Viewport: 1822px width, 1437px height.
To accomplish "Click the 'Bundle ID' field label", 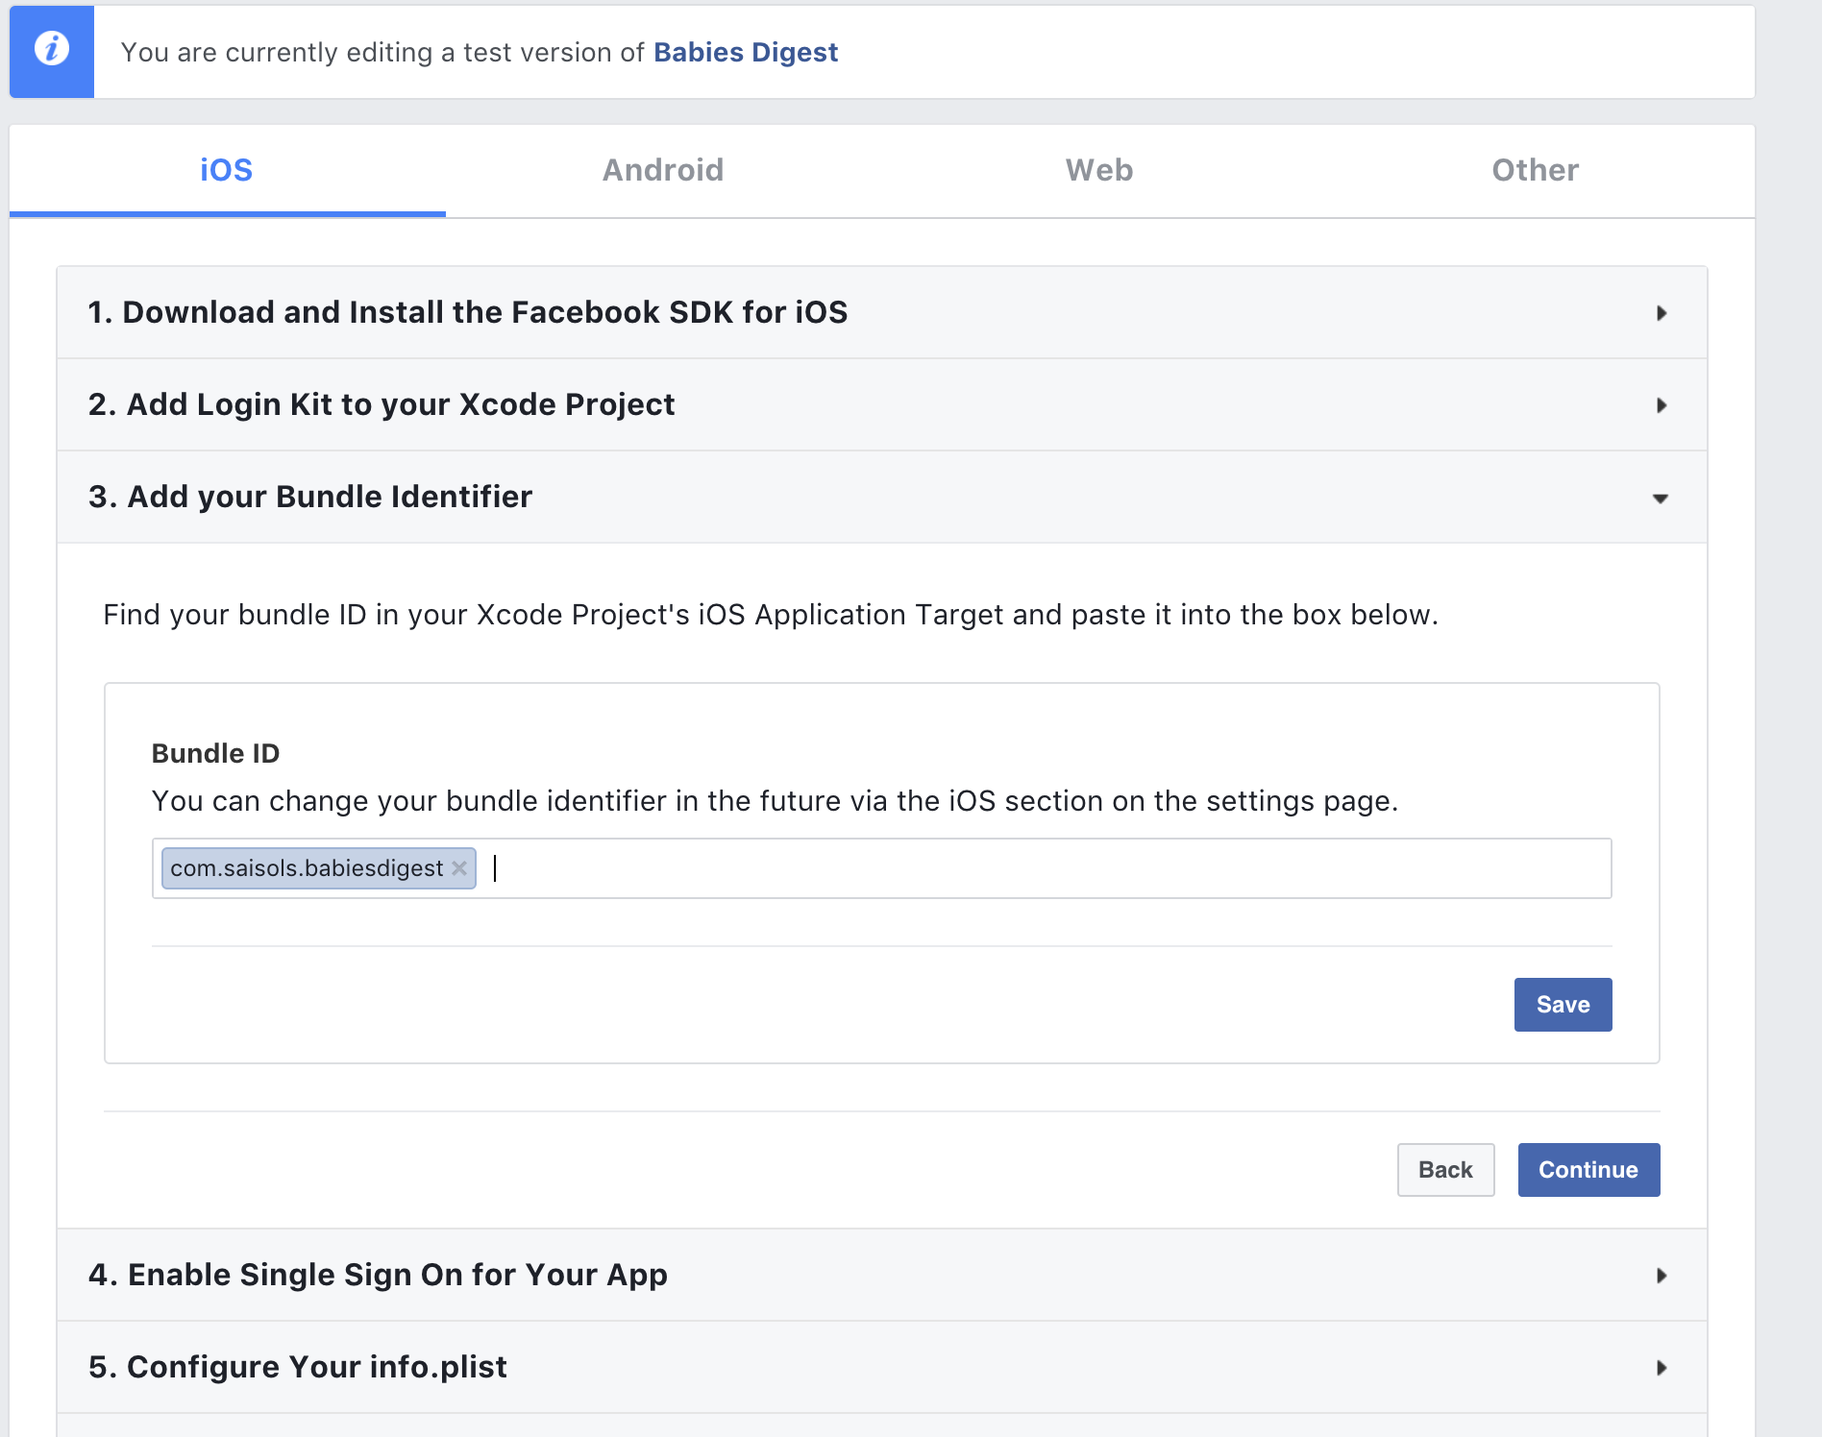I will pyautogui.click(x=215, y=753).
